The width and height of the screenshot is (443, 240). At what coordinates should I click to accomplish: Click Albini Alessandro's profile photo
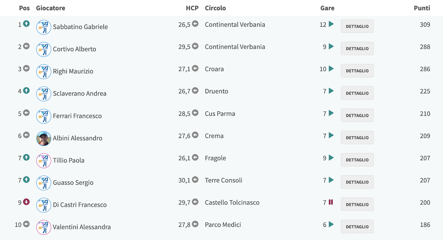point(44,138)
